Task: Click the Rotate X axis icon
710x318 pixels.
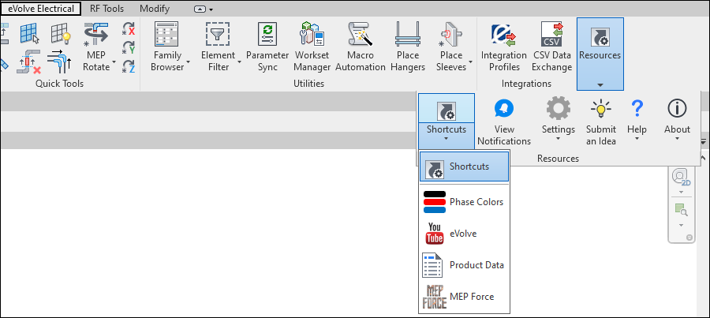Action: point(129,29)
